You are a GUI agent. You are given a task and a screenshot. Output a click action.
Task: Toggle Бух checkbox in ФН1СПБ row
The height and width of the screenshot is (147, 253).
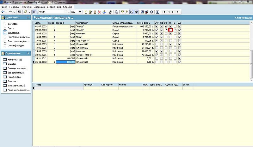[x=180, y=58]
